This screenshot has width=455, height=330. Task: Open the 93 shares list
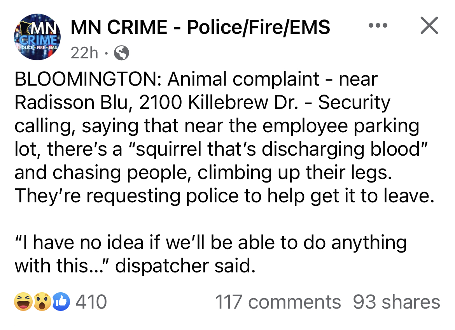pos(396,302)
